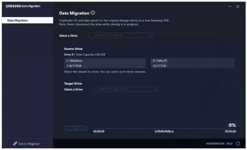Open the HELP link

tap(229, 144)
